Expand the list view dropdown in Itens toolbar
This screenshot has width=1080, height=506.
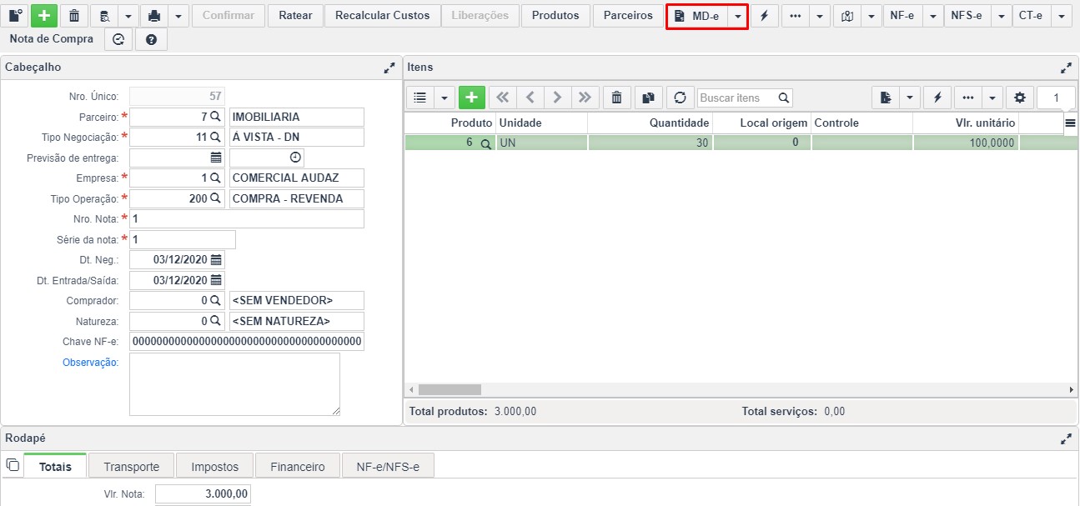coord(444,98)
